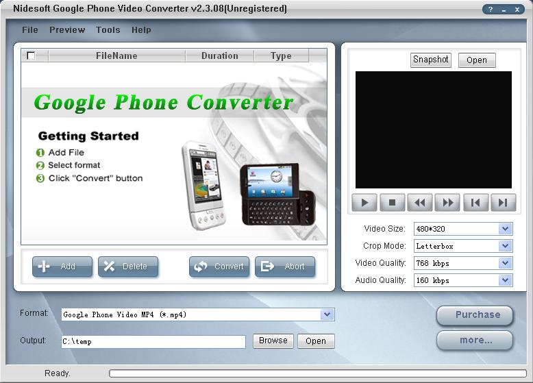Click Browse to choose the output folder
This screenshot has height=383, width=533.
tap(273, 341)
